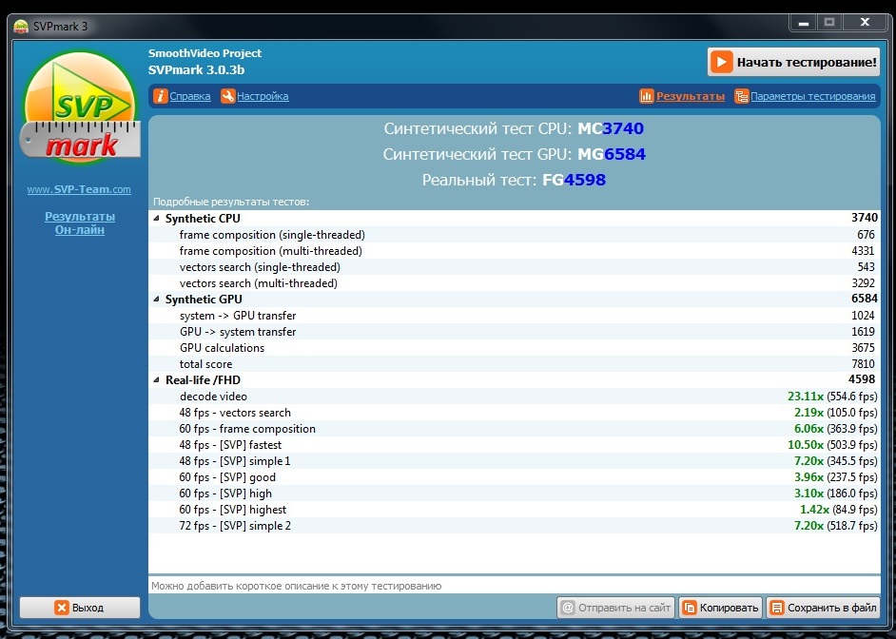Click the orange play icon on start button
896x639 pixels.
pyautogui.click(x=721, y=62)
